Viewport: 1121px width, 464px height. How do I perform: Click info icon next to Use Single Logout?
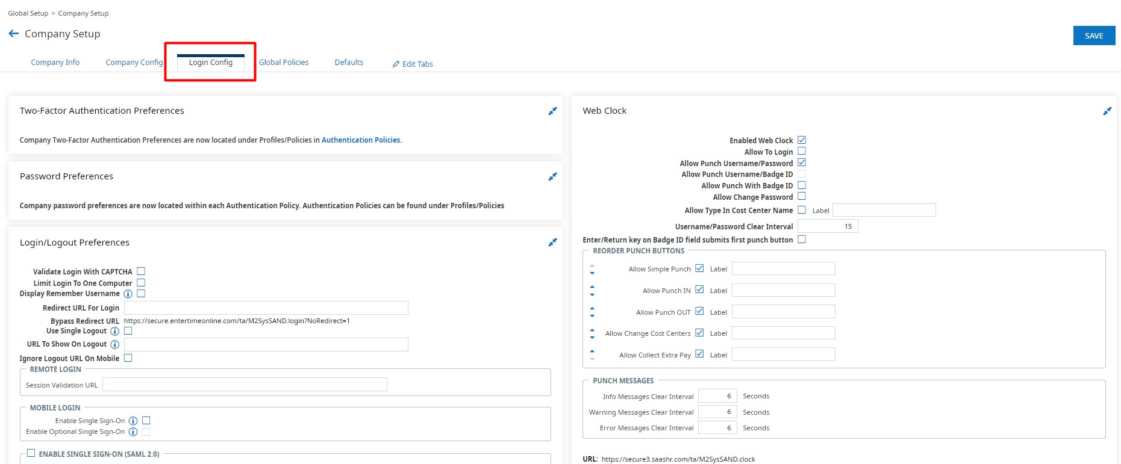pos(114,332)
